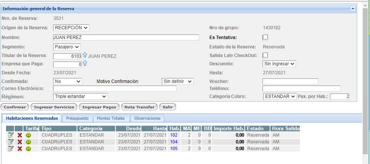This screenshot has height=164, width=370.
Task: Open the Descuento dropdown
Action: (x=279, y=64)
